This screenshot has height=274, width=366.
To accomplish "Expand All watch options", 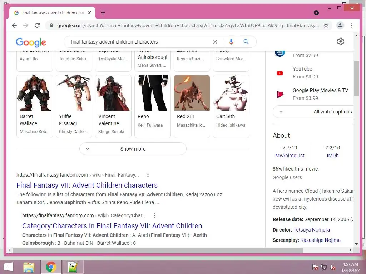I will coord(313,112).
